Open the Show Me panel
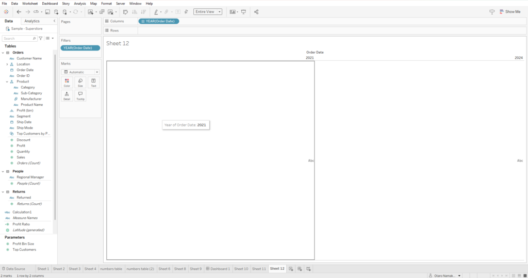The width and height of the screenshot is (528, 278). tap(510, 12)
